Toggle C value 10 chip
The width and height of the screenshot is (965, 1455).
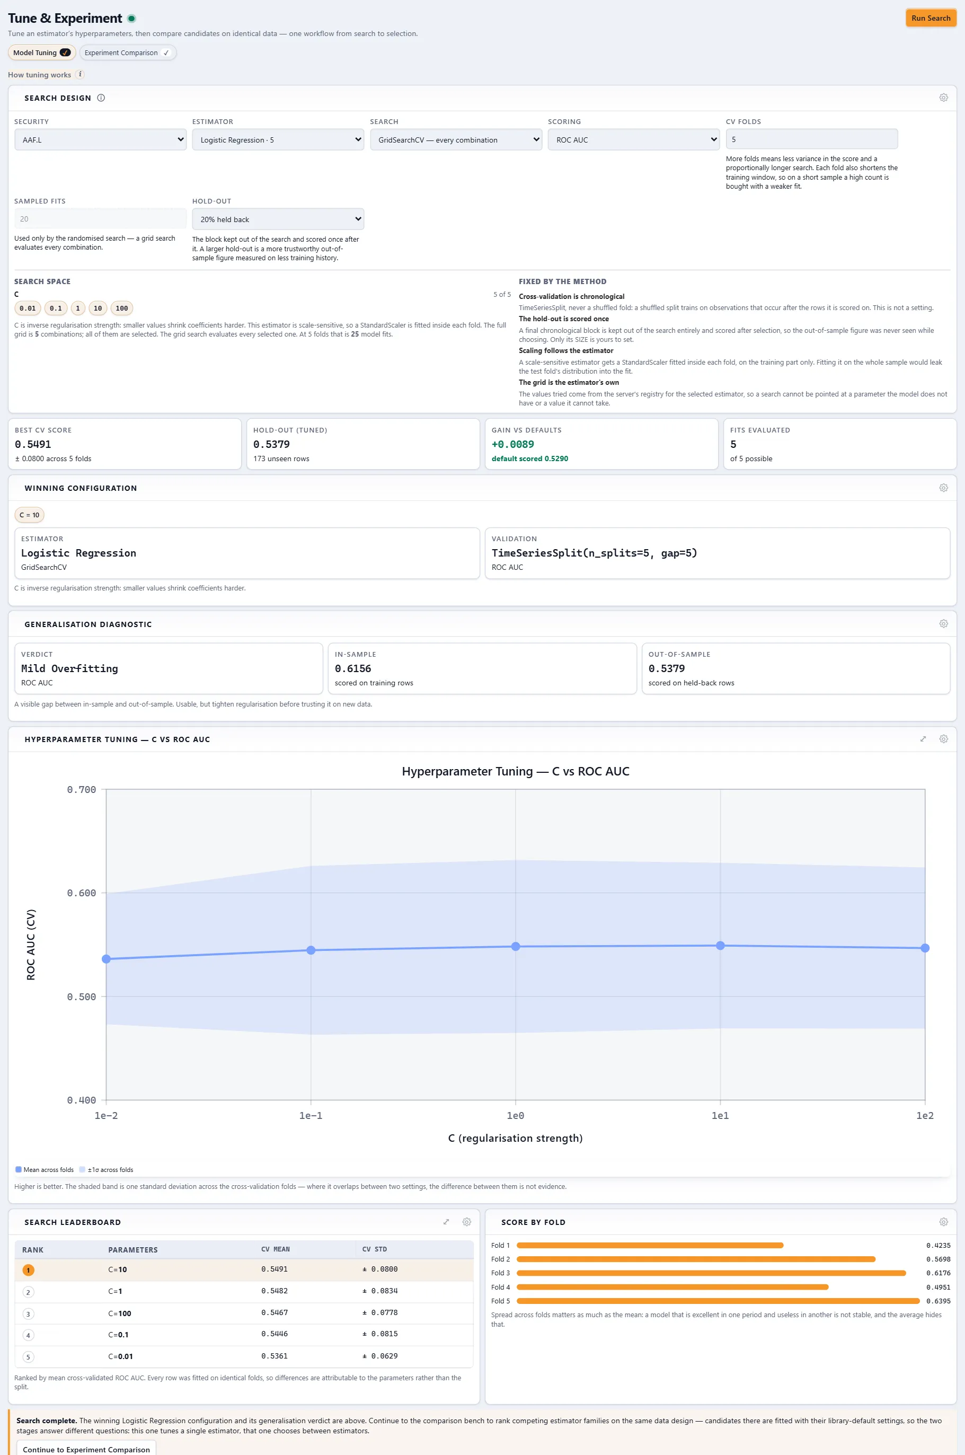pyautogui.click(x=97, y=308)
